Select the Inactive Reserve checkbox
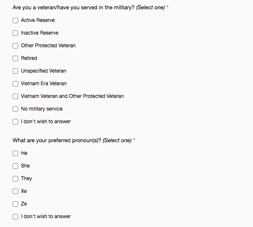Image resolution: width=253 pixels, height=227 pixels. 15,33
